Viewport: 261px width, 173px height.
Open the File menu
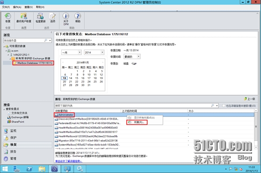click(x=6, y=7)
